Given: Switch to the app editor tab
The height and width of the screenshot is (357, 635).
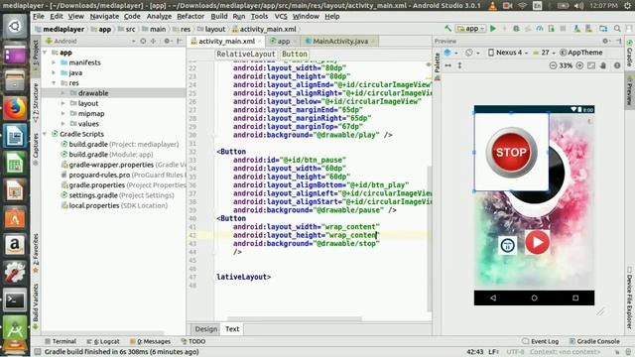Looking at the screenshot, I should pos(283,42).
